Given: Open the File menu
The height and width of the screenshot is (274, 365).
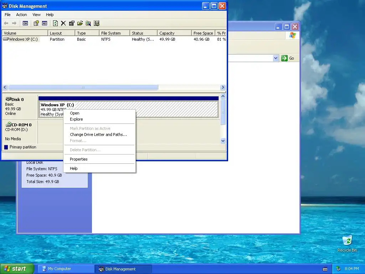Looking at the screenshot, I should click(7, 15).
